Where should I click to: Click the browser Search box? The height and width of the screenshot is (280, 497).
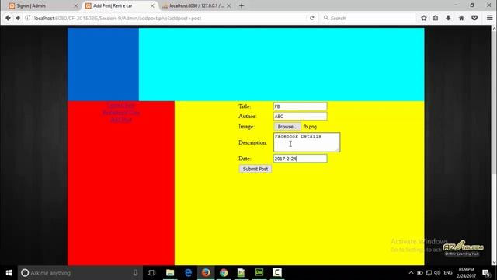coord(367,18)
